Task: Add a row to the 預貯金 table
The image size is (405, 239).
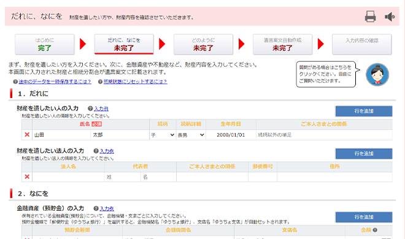Action: click(364, 217)
